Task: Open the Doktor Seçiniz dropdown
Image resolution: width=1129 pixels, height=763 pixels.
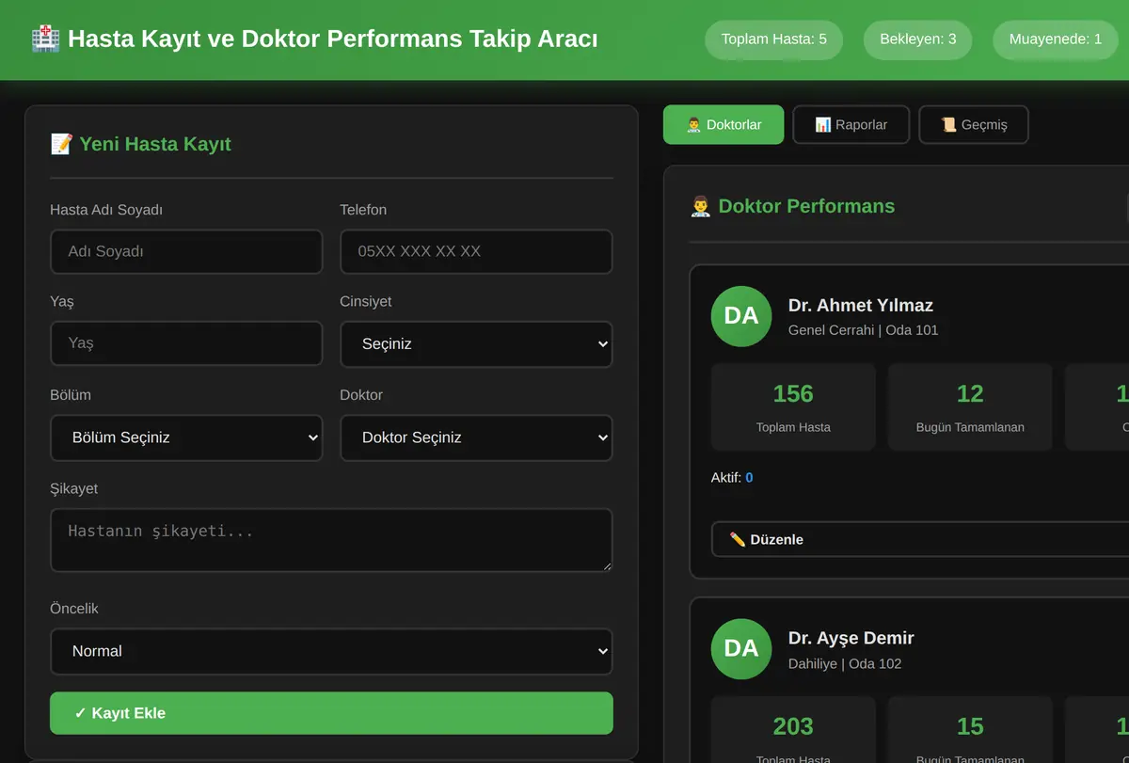Action: point(476,437)
